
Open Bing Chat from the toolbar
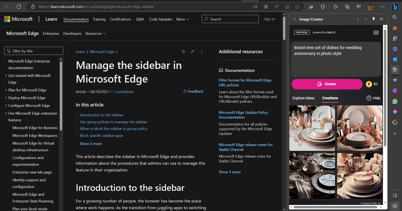(395, 7)
